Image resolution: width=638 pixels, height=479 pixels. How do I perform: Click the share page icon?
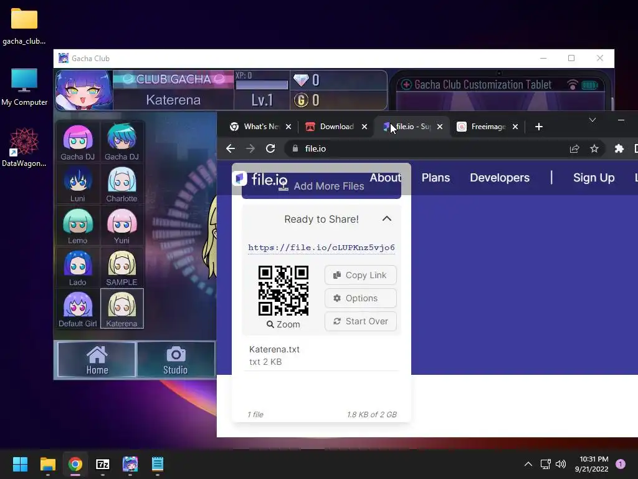click(x=574, y=148)
